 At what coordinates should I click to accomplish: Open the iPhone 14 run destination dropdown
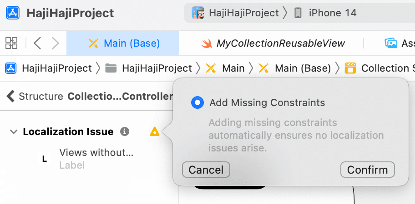pos(333,13)
